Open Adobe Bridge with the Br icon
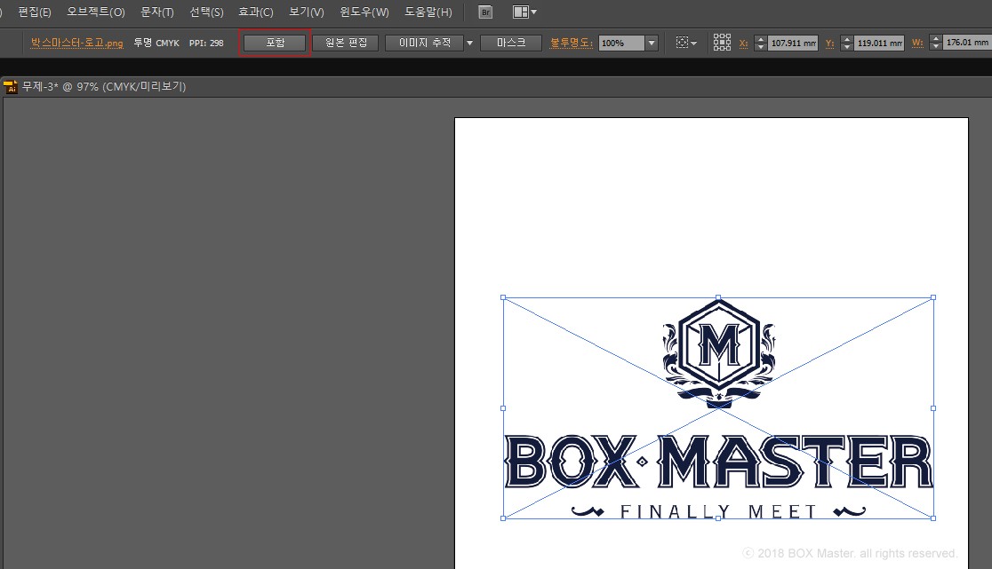The width and height of the screenshot is (992, 569). click(x=485, y=12)
